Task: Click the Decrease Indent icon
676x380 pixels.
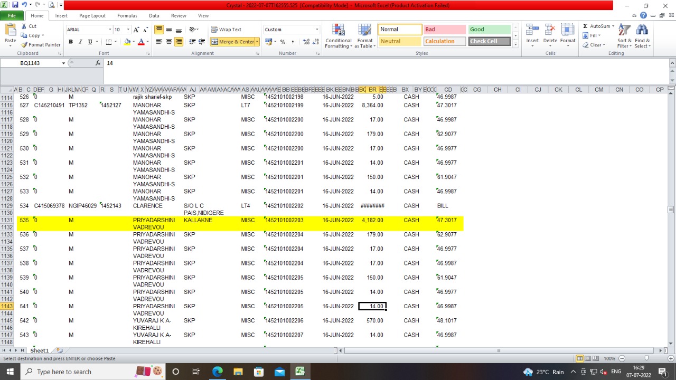Action: click(192, 42)
